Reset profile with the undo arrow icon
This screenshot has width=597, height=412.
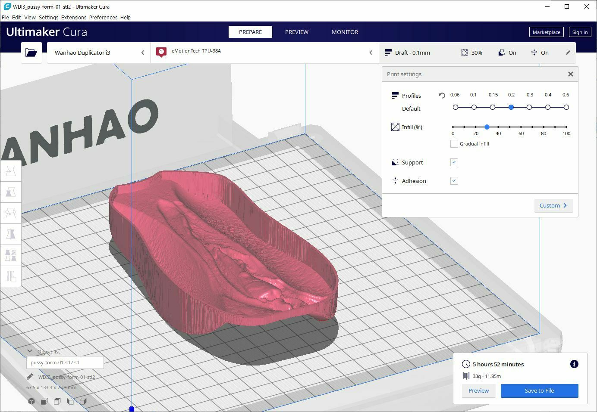442,96
